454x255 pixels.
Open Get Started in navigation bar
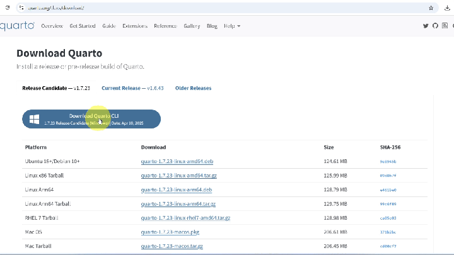[83, 26]
